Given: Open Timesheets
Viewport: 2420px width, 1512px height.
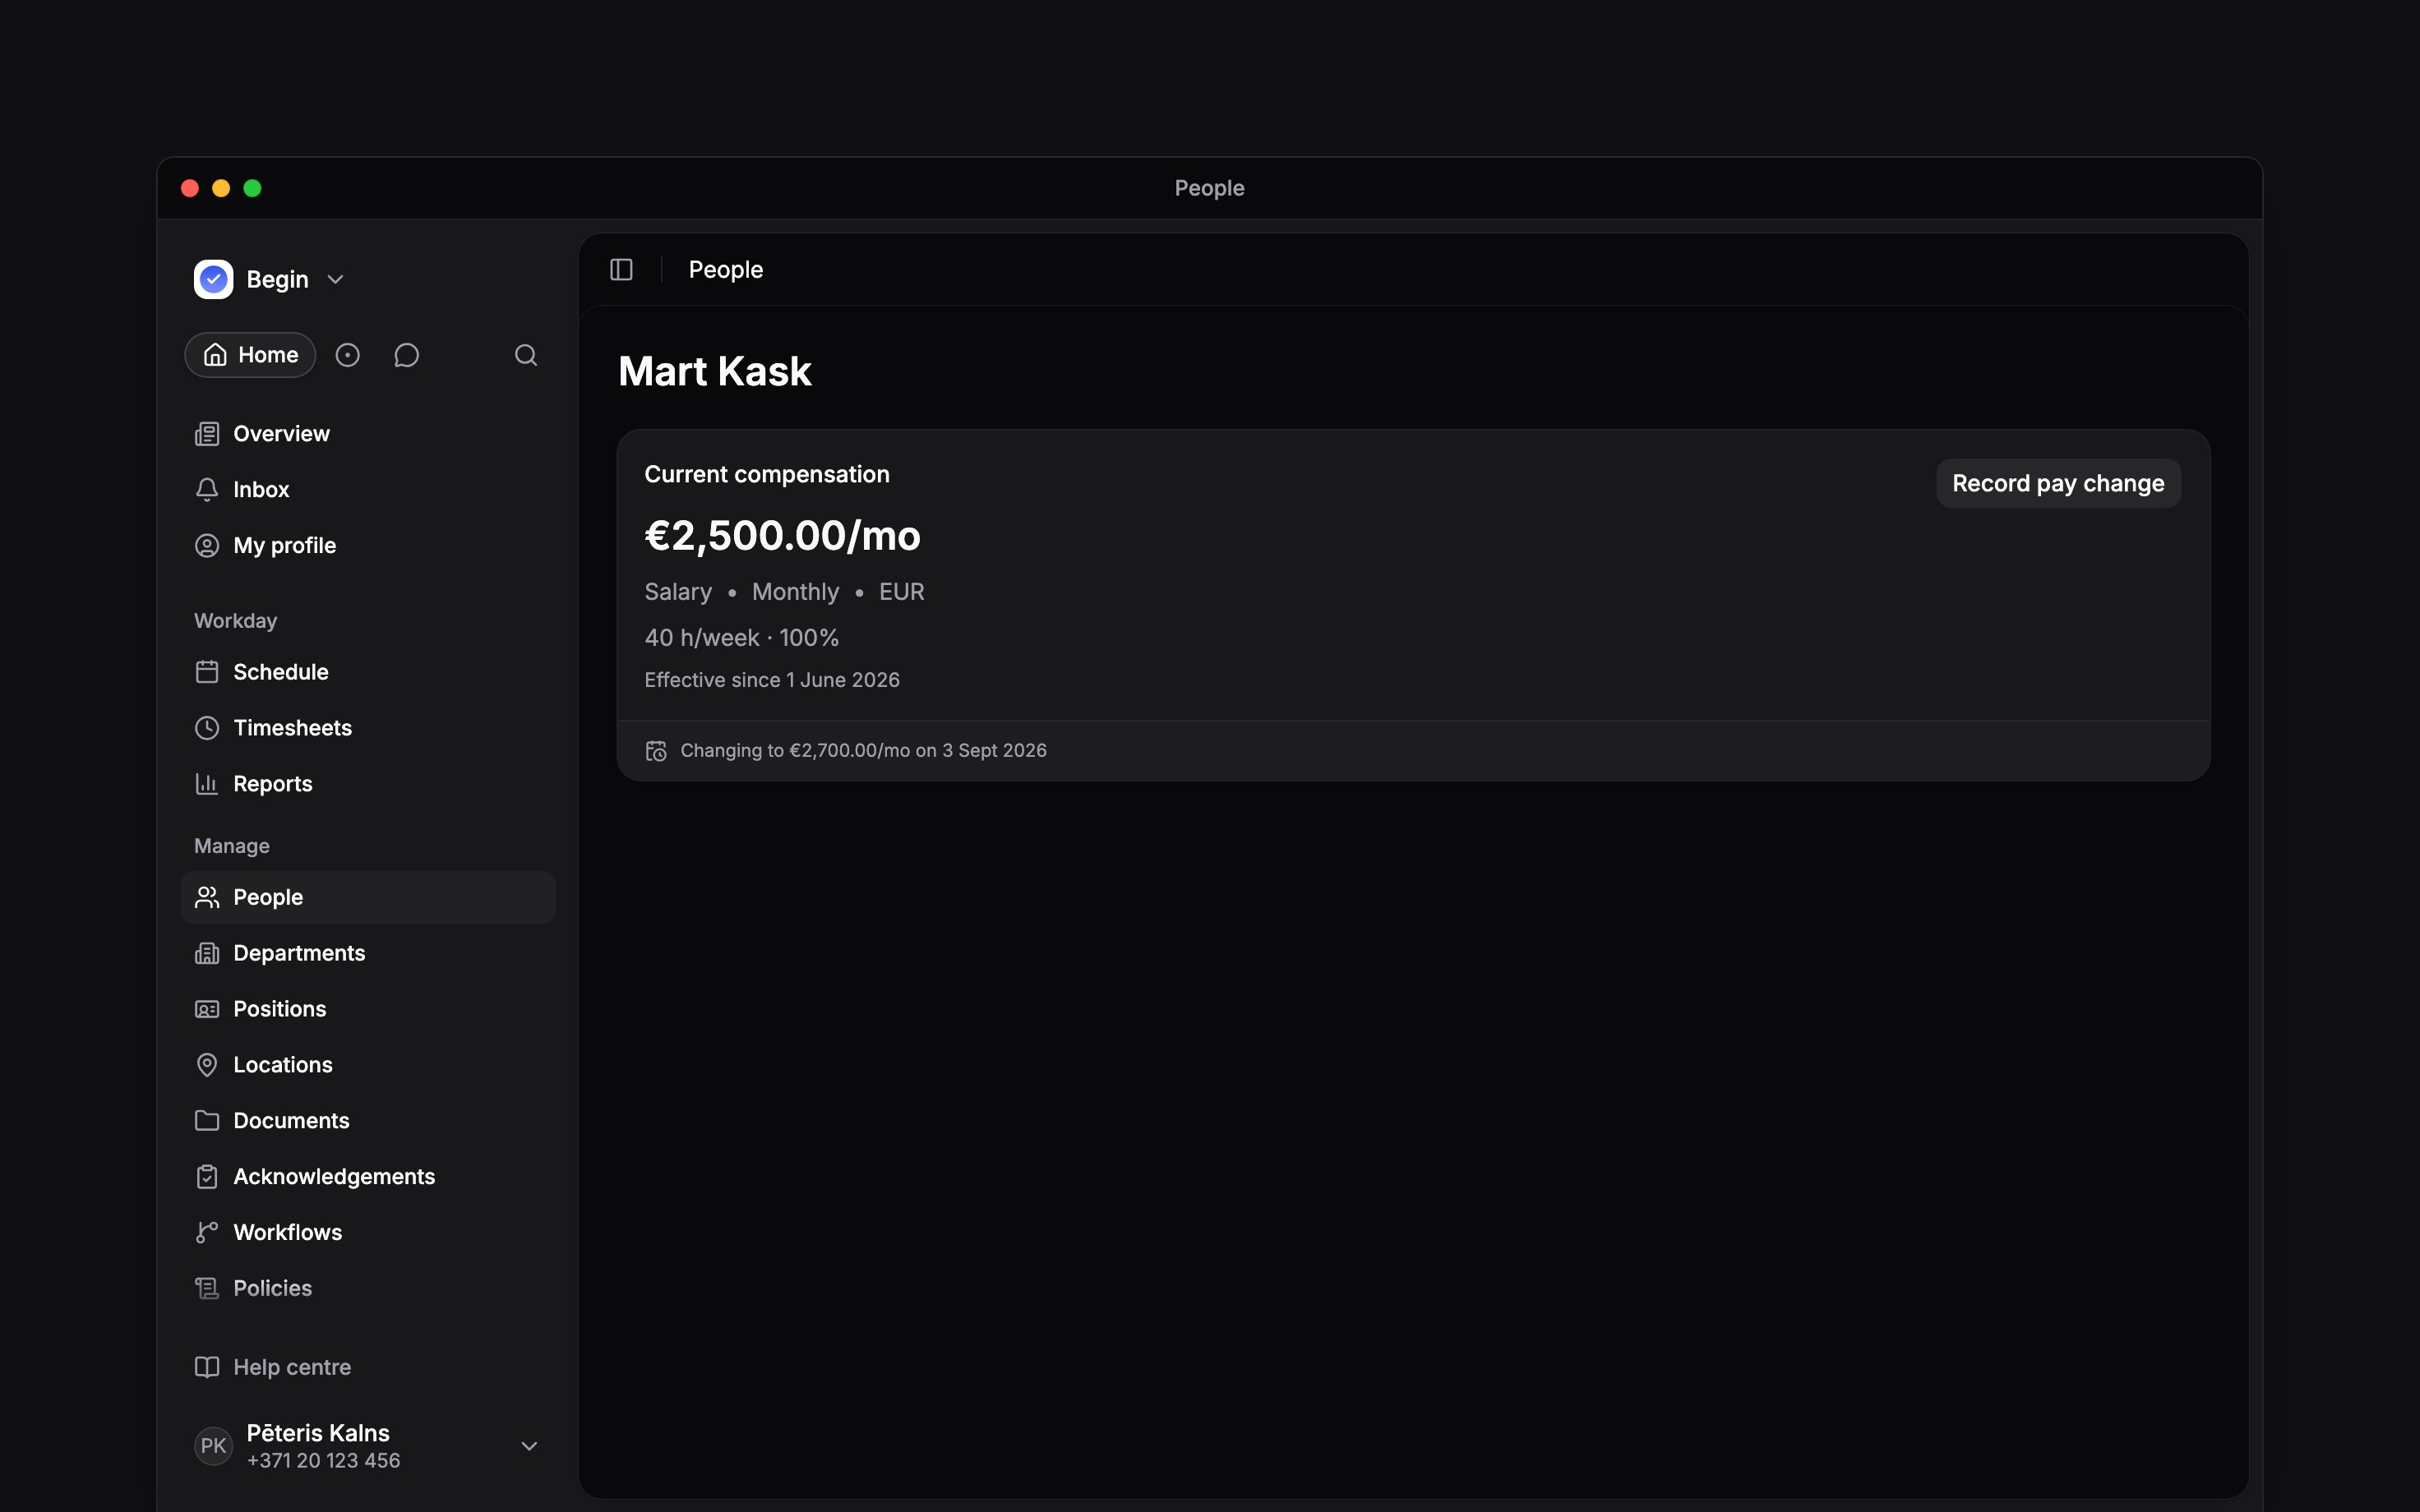Looking at the screenshot, I should pyautogui.click(x=368, y=728).
